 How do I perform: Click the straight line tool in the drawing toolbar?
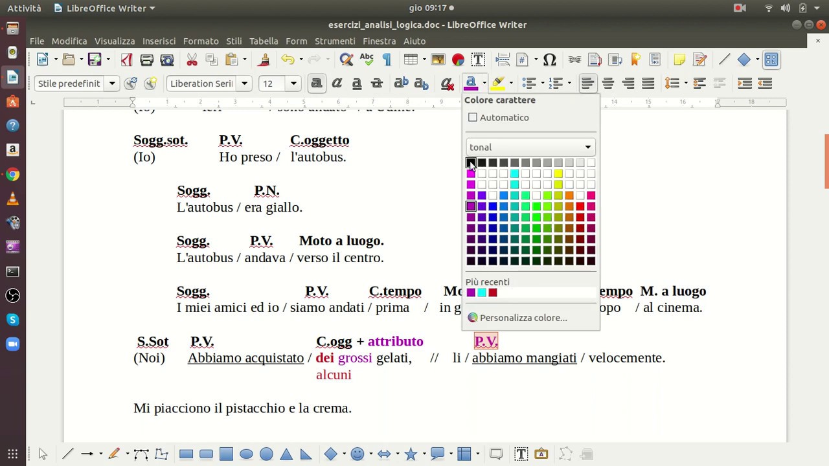tap(67, 454)
